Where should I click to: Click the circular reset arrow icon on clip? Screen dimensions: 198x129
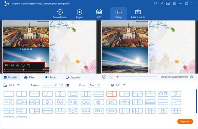23,65
